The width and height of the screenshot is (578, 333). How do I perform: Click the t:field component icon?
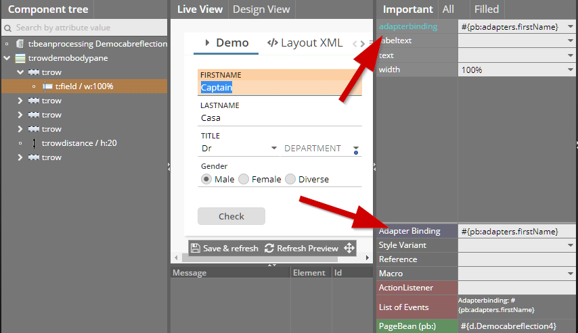(47, 86)
